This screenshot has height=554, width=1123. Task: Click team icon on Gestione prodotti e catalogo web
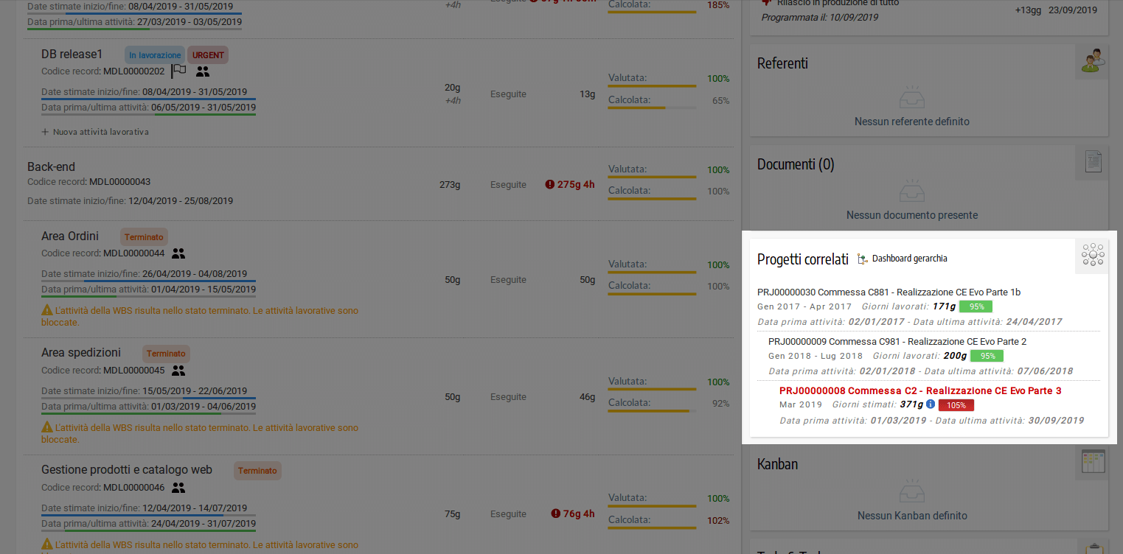[178, 488]
